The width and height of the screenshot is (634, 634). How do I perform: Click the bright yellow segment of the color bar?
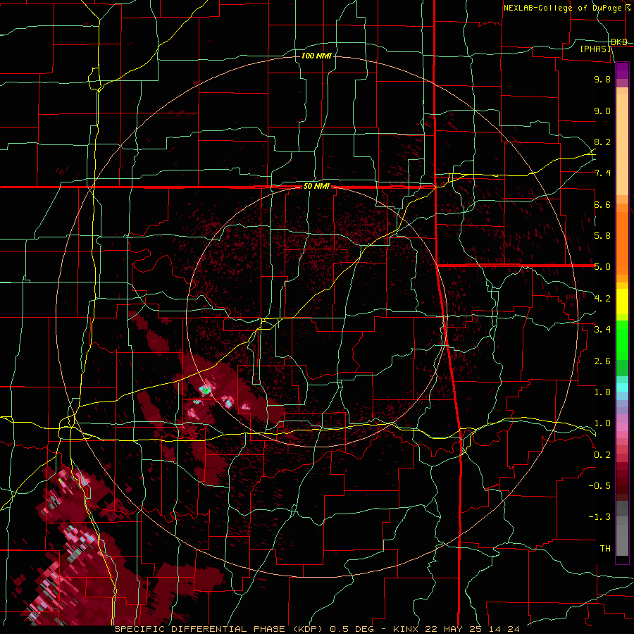622,302
